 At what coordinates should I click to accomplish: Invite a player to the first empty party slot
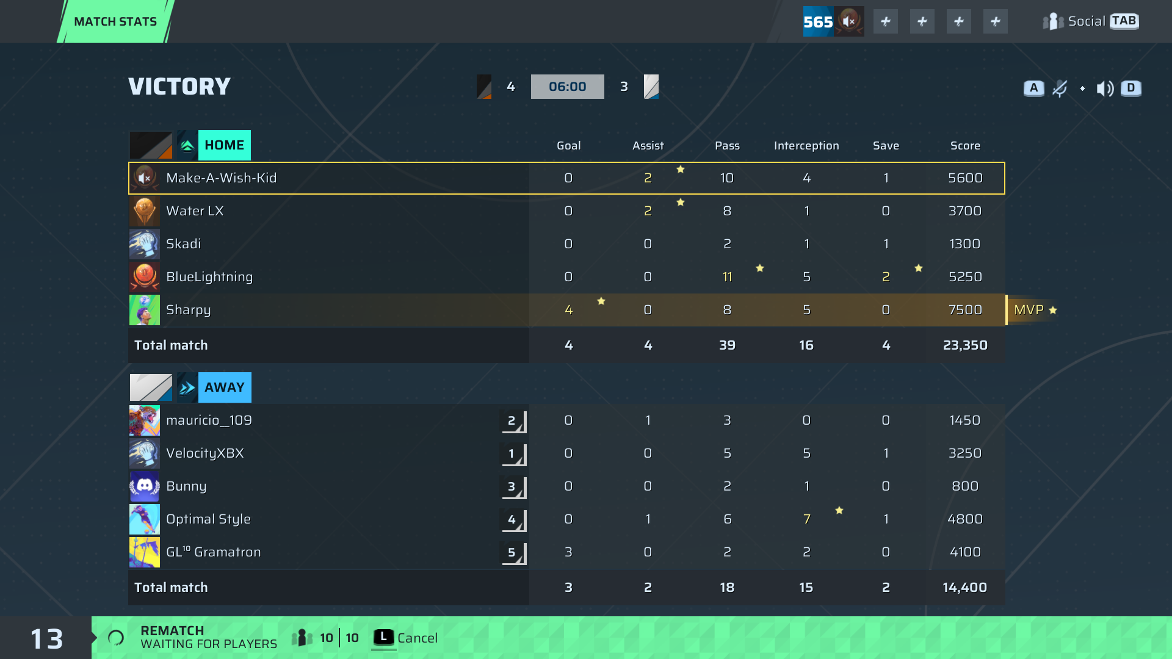886,21
